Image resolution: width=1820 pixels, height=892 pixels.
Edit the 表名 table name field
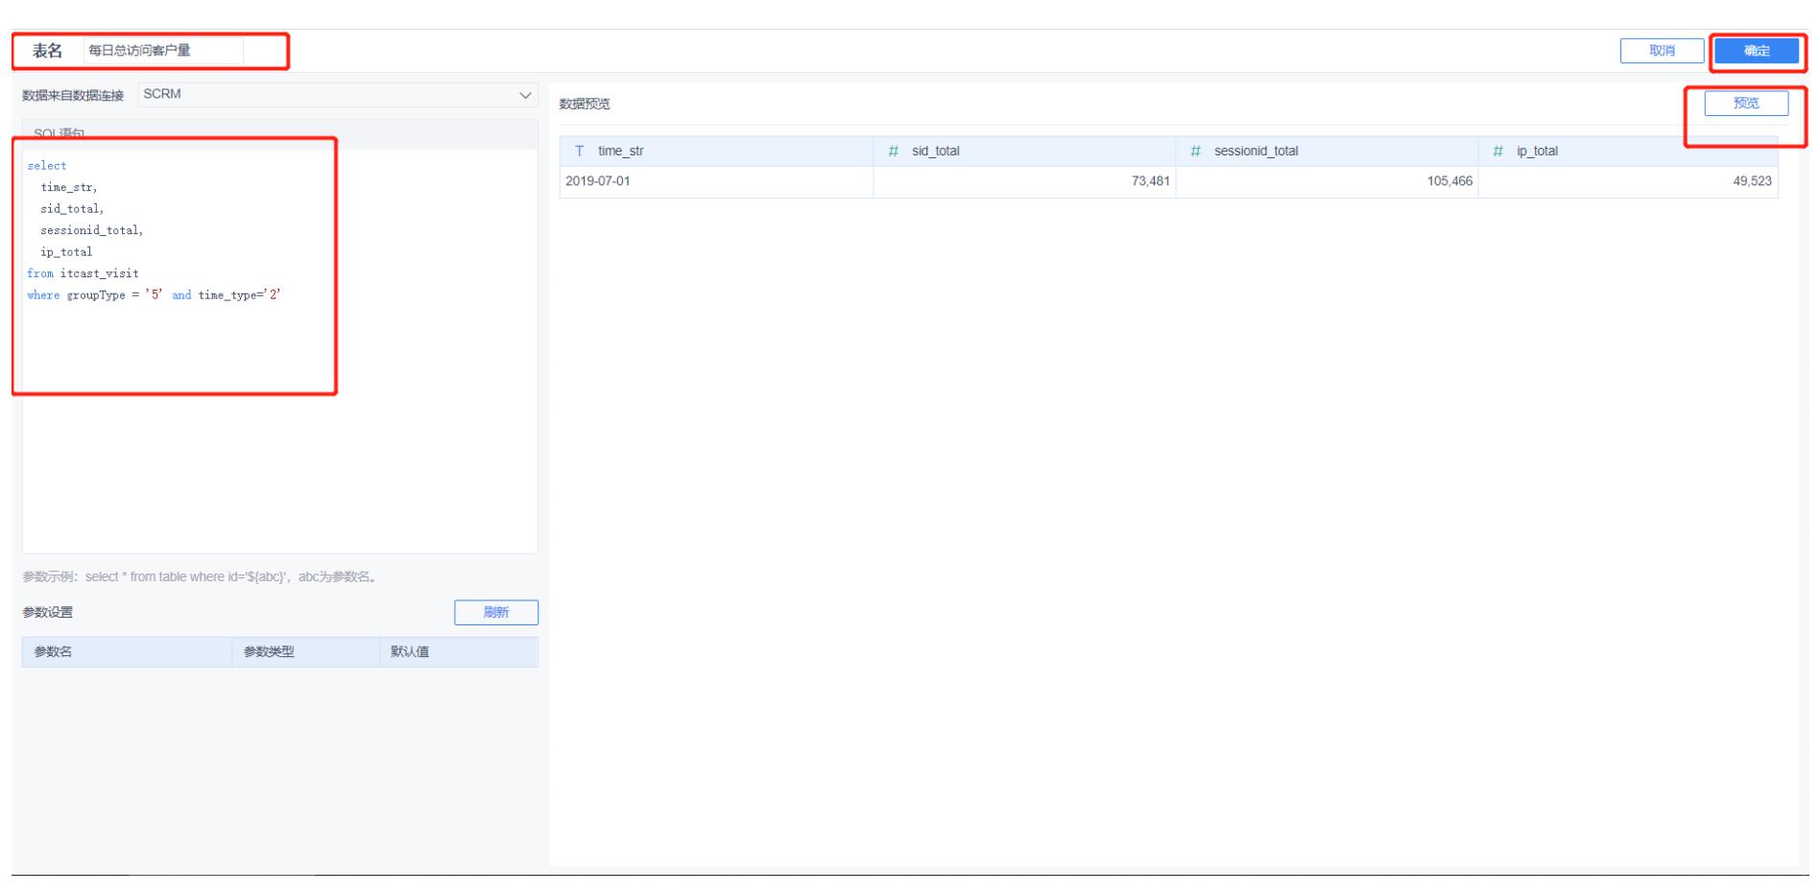[163, 51]
